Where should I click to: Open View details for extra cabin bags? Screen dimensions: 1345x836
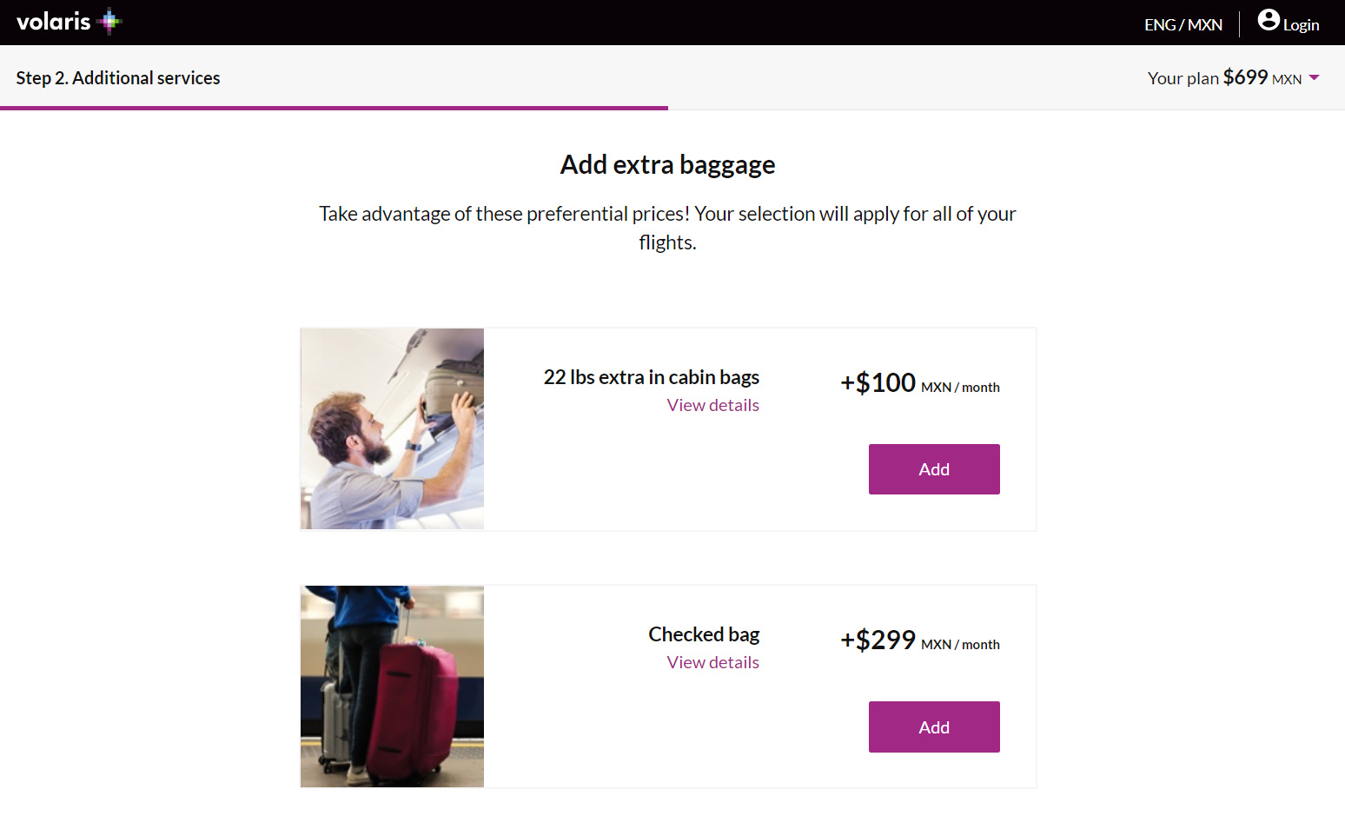712,404
